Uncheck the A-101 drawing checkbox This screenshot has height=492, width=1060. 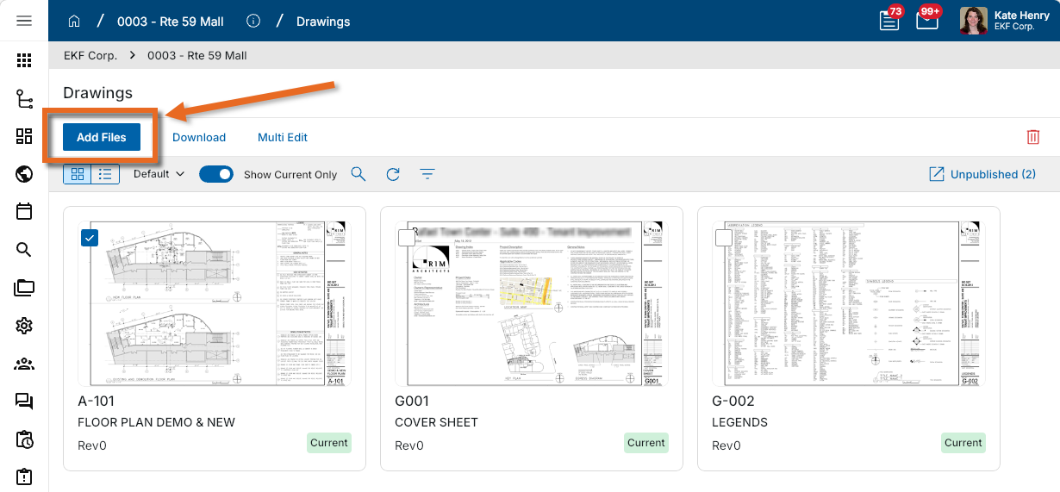(90, 238)
